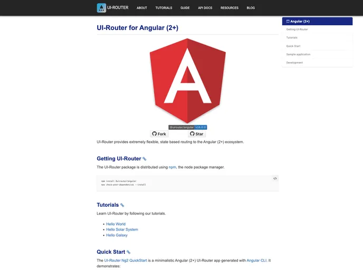Click anchor link icon beside Getting UI-Router
Screen dimensions: 363x270
click(x=145, y=159)
